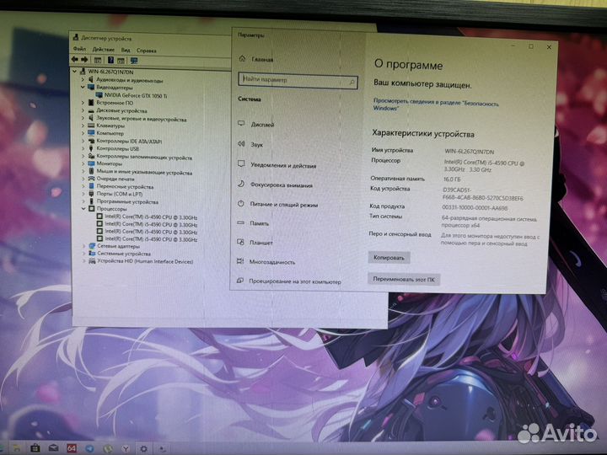Select Компьютер tree row
The image size is (607, 455).
(x=105, y=133)
